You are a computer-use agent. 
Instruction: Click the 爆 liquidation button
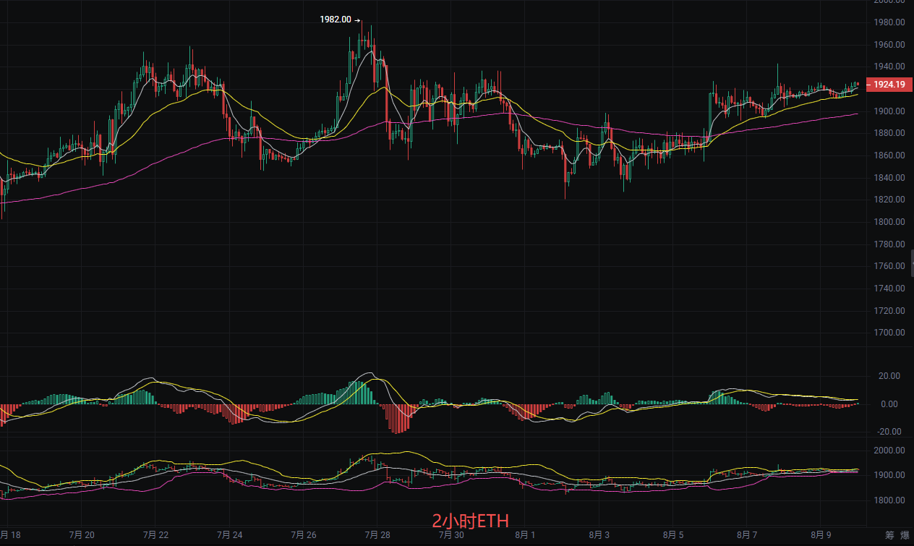905,535
